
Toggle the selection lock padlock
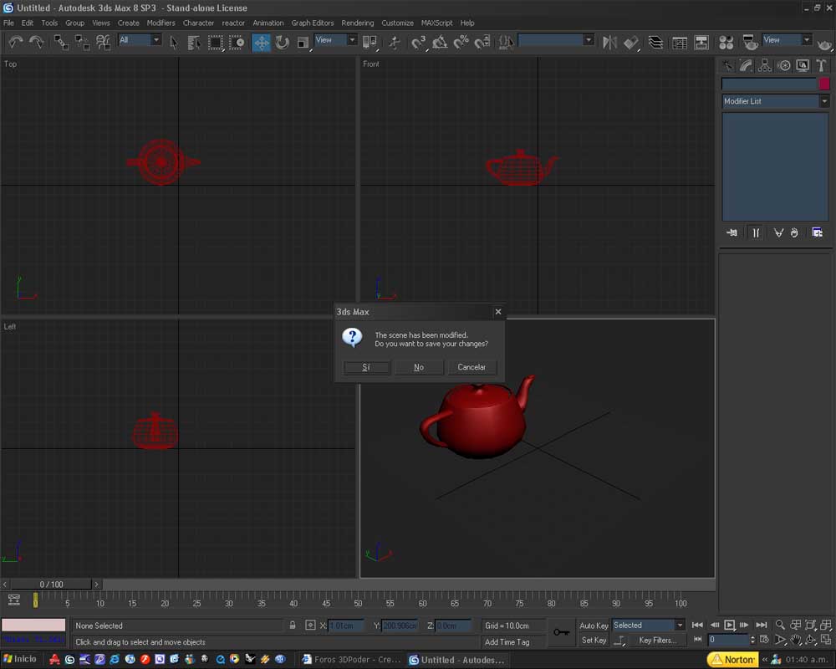click(293, 626)
